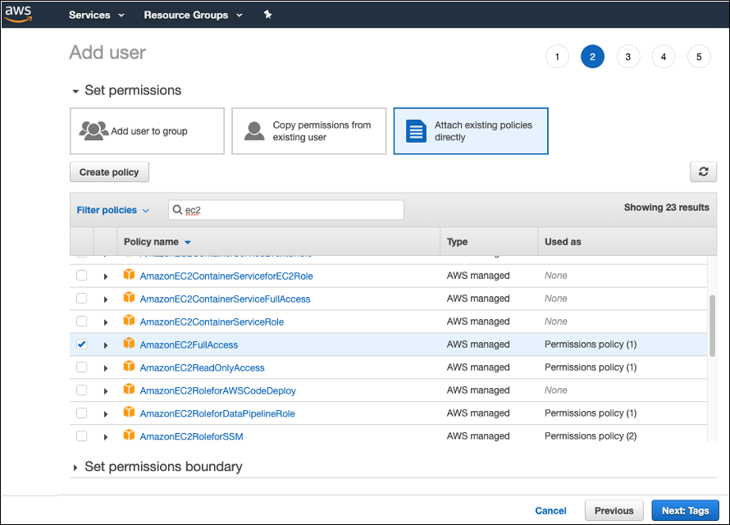This screenshot has width=730, height=525.
Task: Choose Copy permissions from existing user
Action: [x=308, y=130]
